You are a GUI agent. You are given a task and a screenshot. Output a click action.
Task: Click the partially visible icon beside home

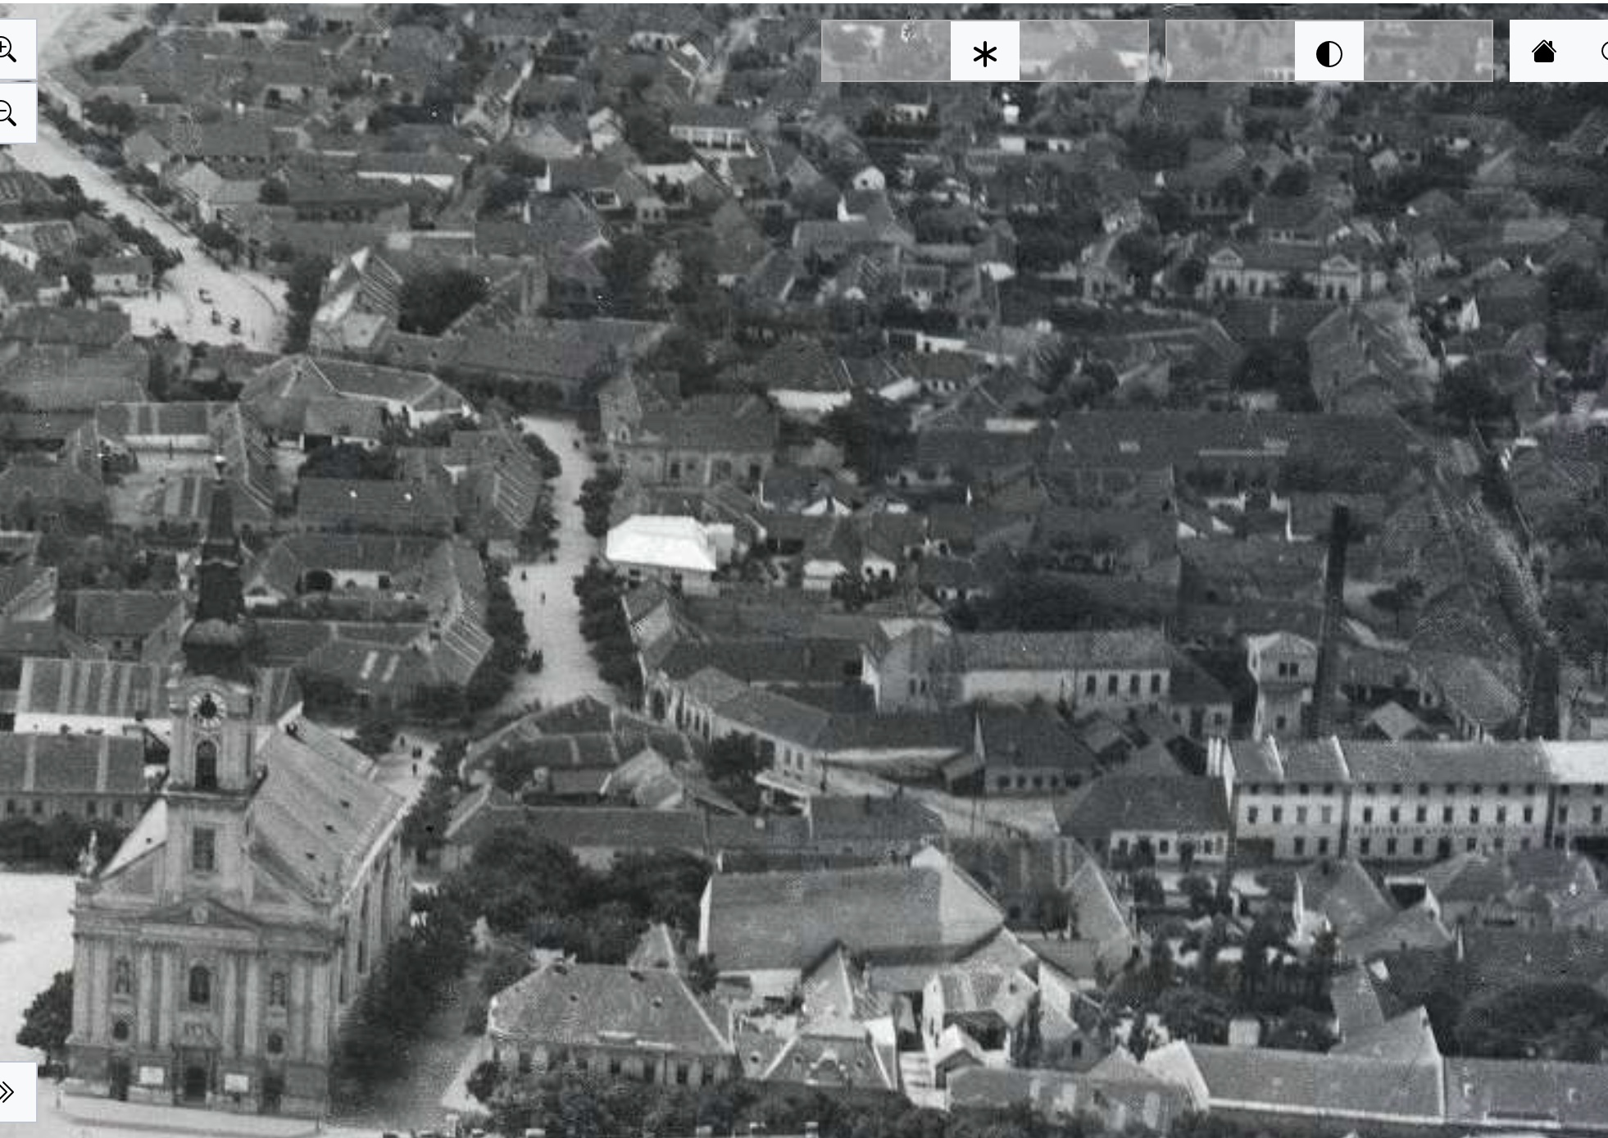(1602, 52)
